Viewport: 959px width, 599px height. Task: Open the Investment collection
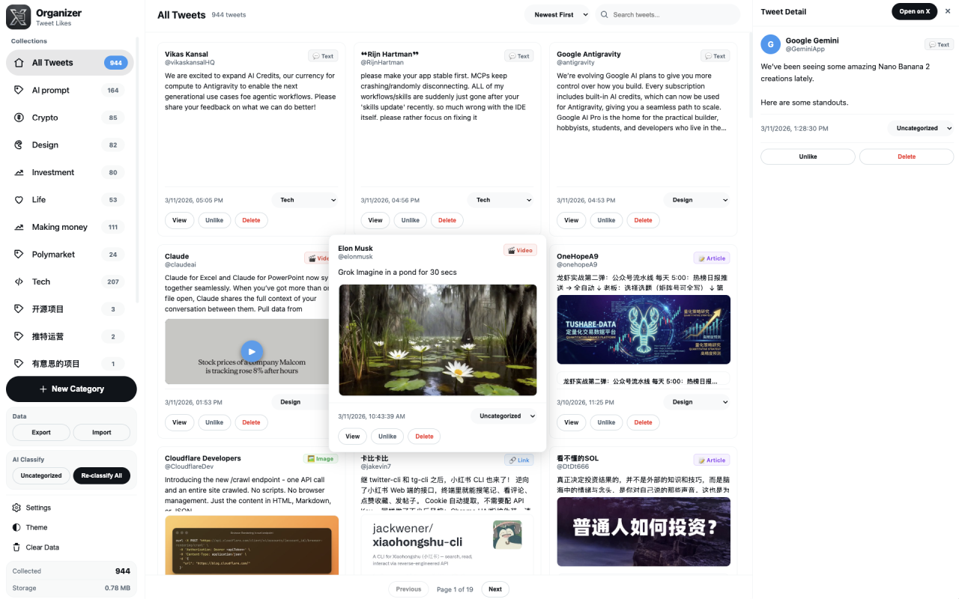coord(70,172)
